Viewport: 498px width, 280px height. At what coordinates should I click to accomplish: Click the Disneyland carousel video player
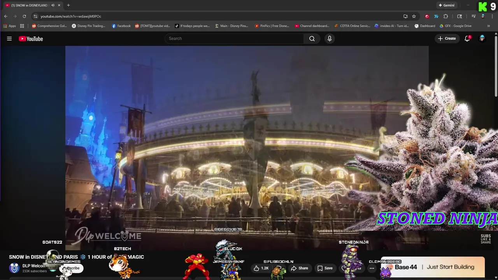pos(247,148)
